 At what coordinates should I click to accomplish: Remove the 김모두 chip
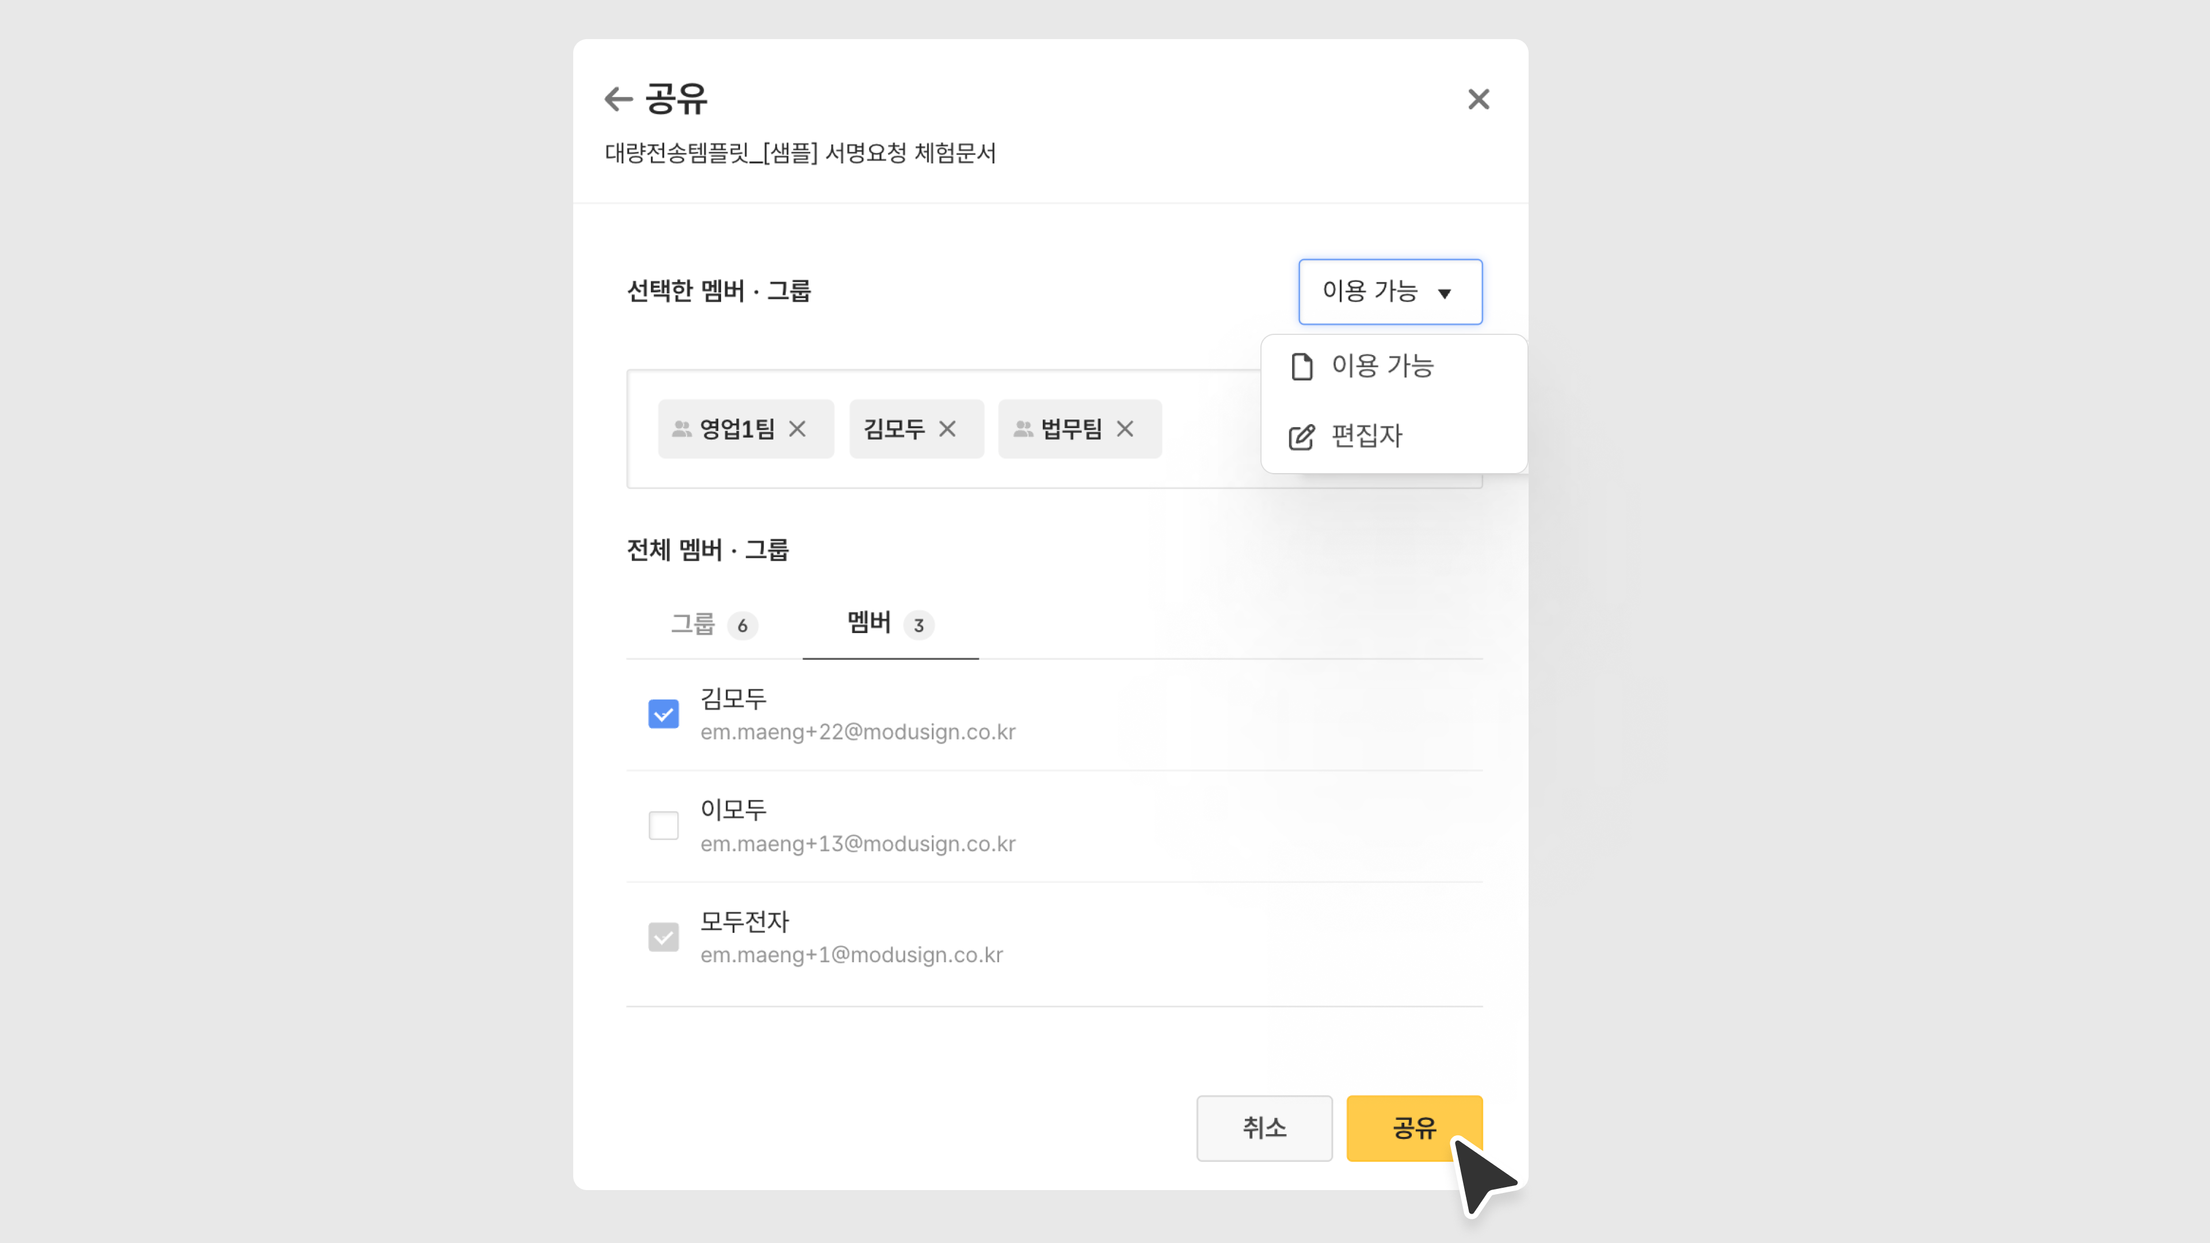point(947,429)
